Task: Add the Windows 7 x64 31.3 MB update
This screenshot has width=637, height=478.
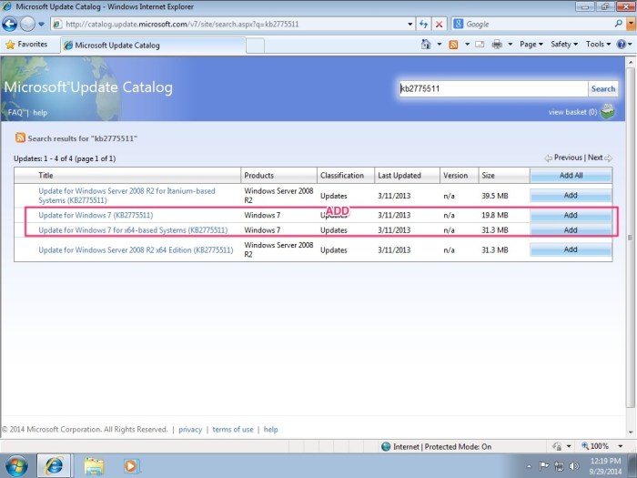Action: click(571, 230)
